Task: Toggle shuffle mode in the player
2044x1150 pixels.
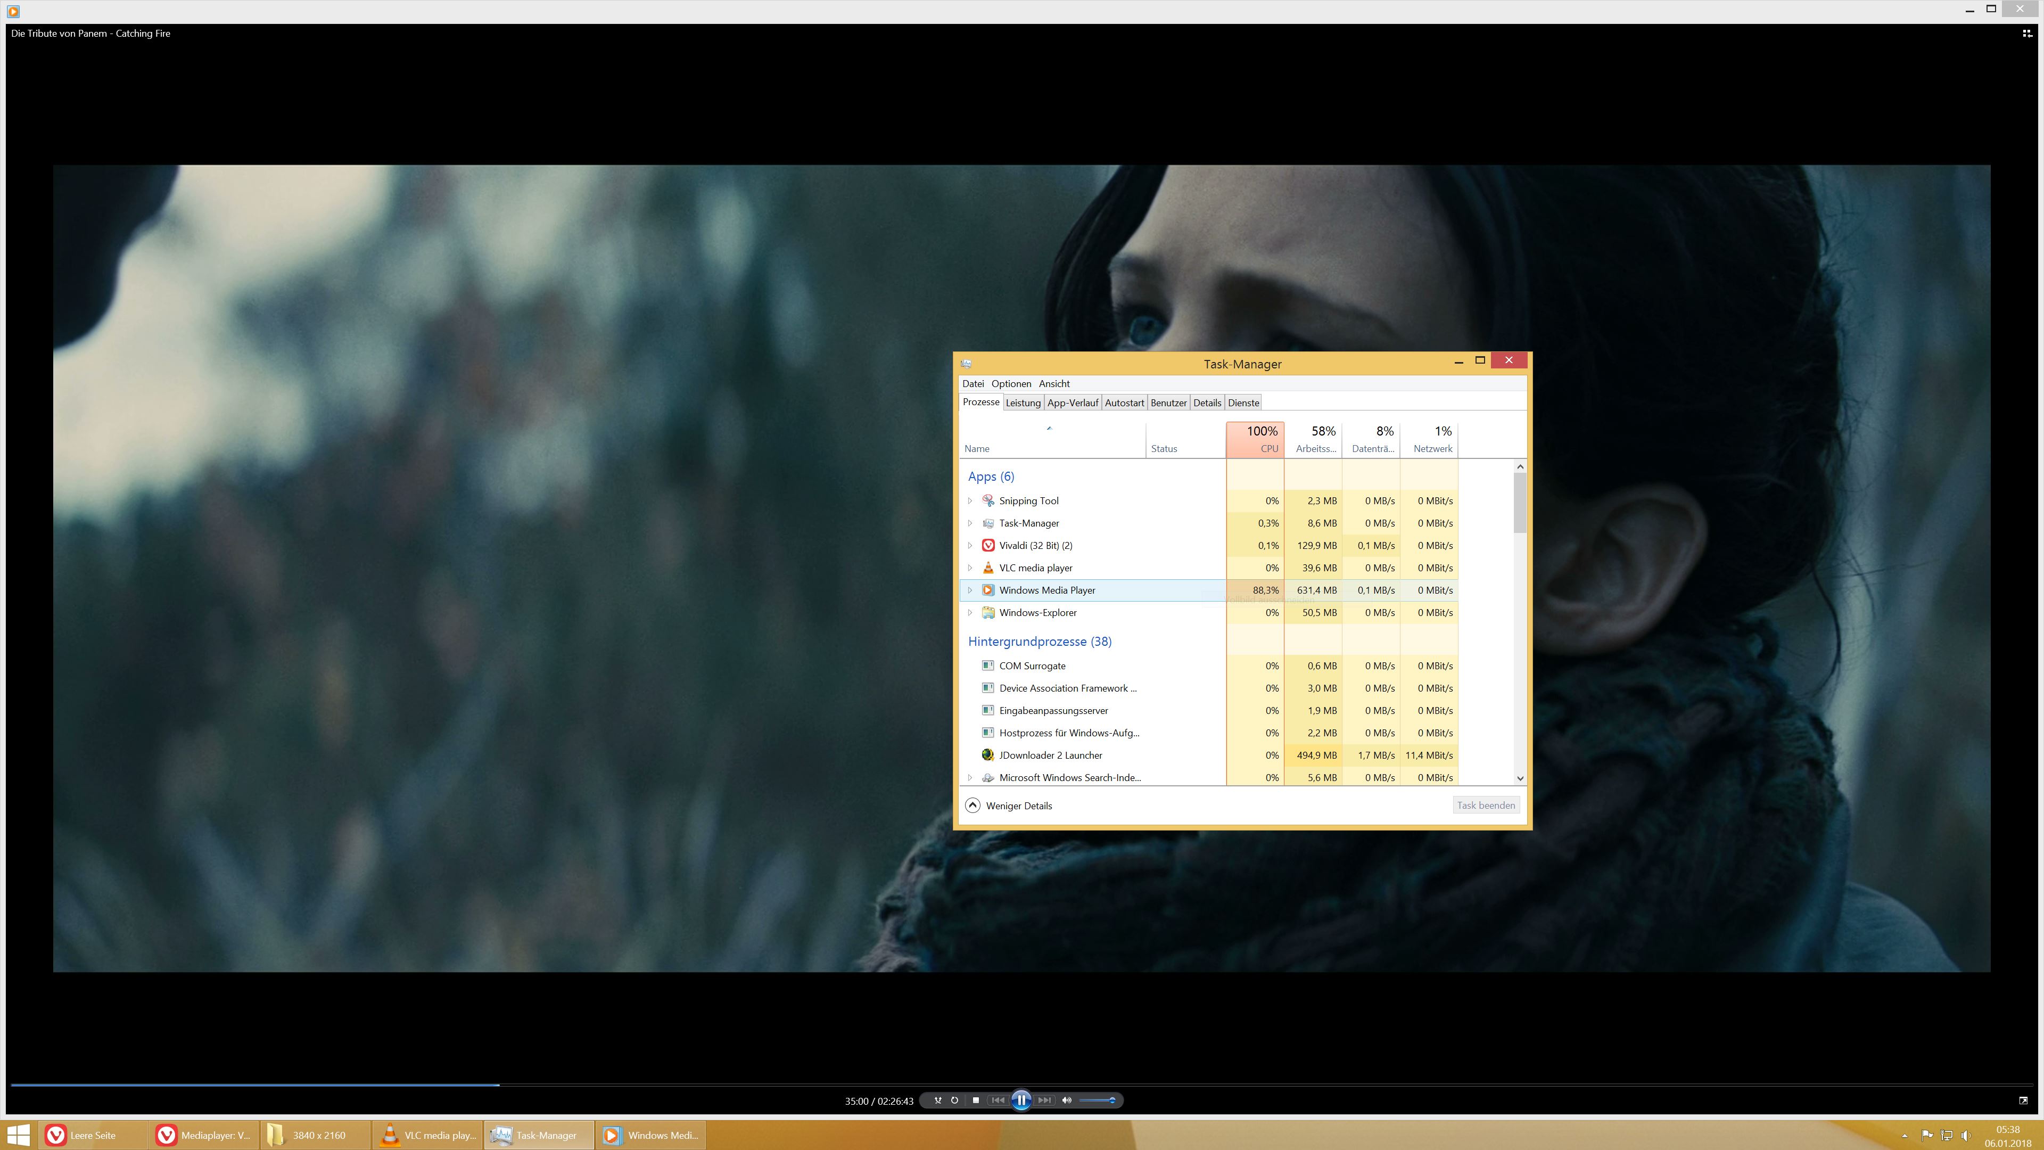Action: coord(938,1100)
